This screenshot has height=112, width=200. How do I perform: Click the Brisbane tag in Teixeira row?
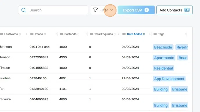click(x=179, y=105)
